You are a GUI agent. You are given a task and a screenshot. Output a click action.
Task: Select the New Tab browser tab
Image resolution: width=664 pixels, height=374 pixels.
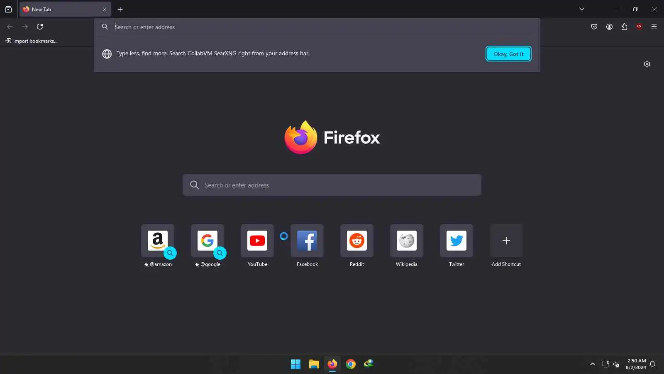pos(65,9)
